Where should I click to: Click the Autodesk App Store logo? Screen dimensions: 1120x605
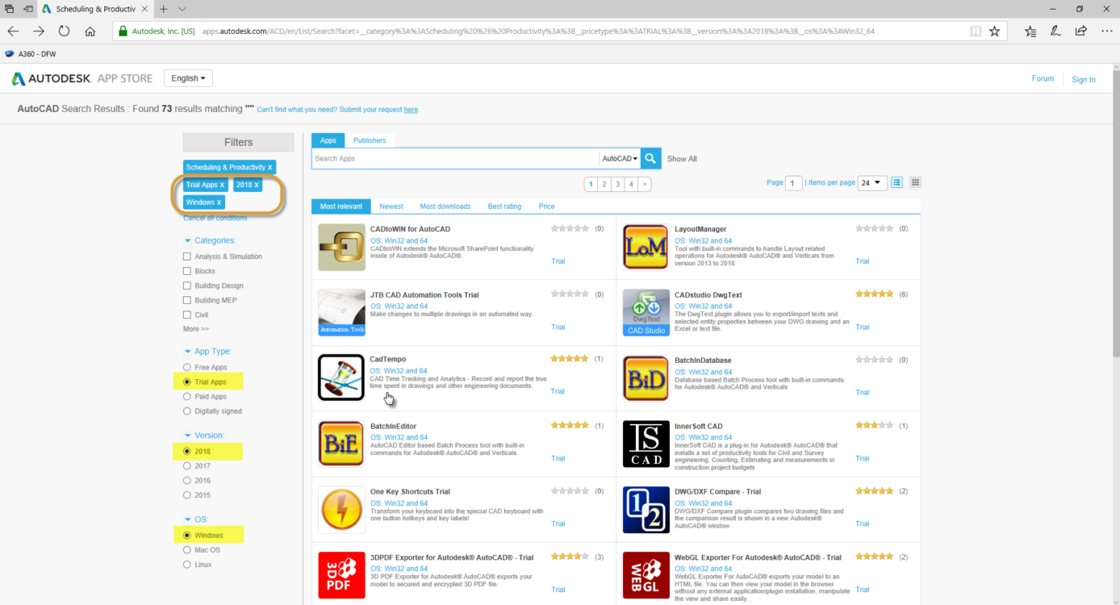[81, 78]
